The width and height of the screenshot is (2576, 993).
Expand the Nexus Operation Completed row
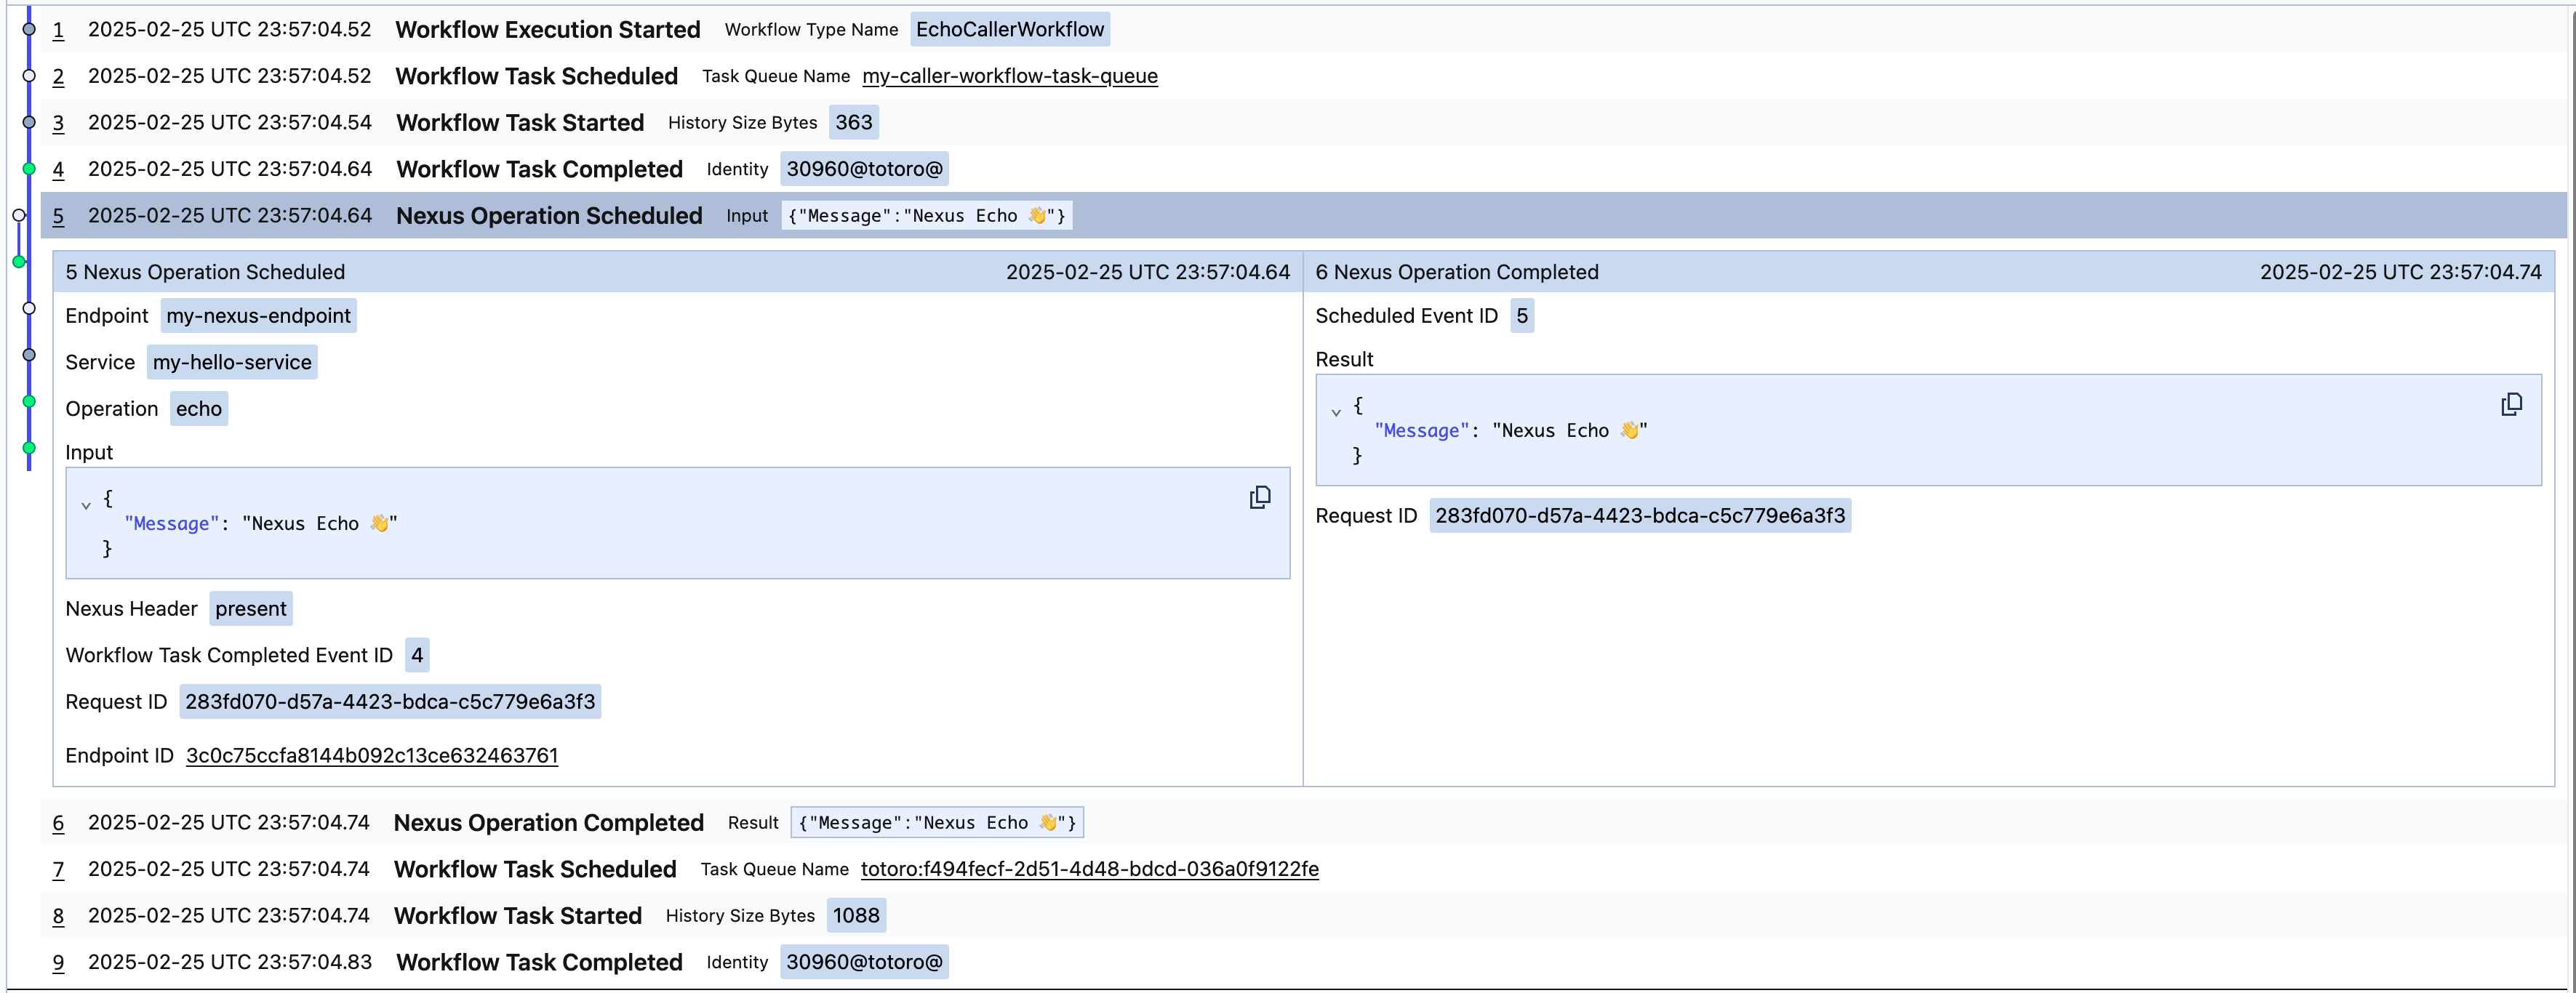[x=548, y=823]
